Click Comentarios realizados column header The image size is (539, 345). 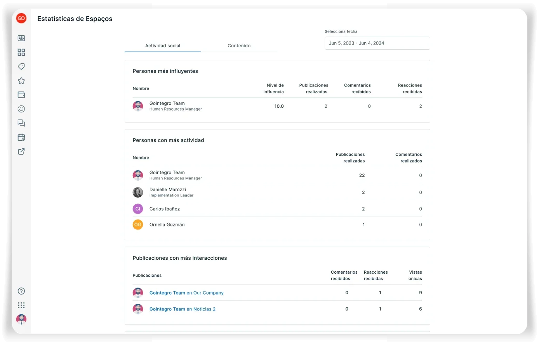point(409,158)
